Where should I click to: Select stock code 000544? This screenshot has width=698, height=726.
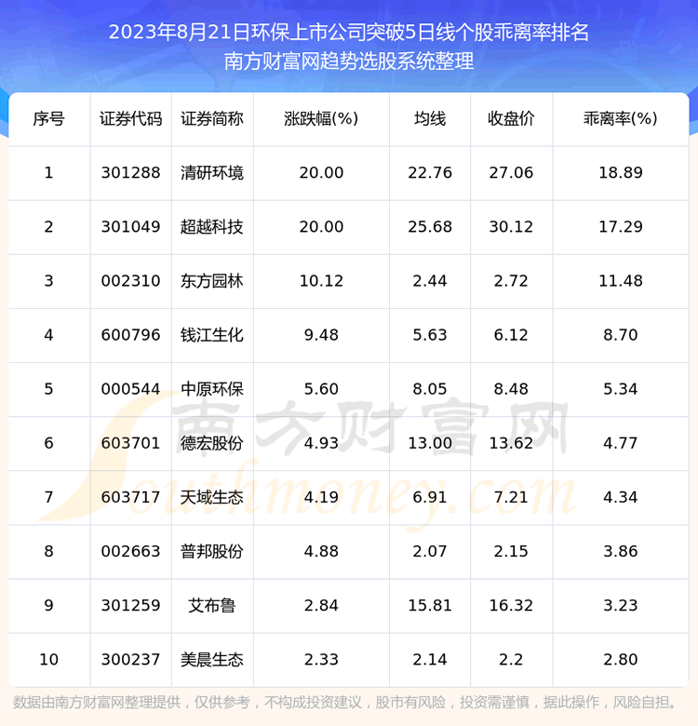130,389
